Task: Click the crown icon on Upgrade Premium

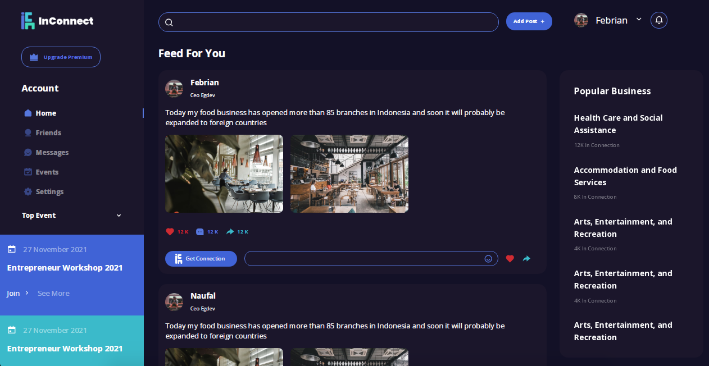Action: point(34,57)
